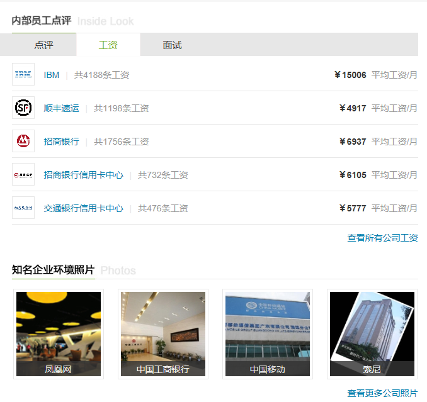Click the text 共4188条工资
427x402 pixels.
coord(101,75)
